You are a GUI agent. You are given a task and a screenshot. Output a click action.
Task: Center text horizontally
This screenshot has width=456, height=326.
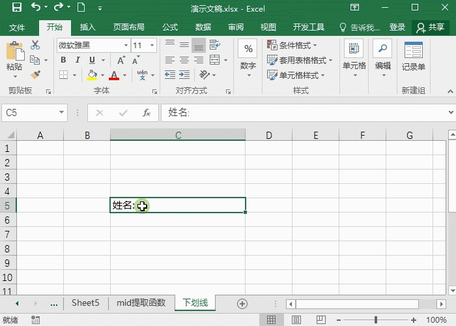coord(184,60)
